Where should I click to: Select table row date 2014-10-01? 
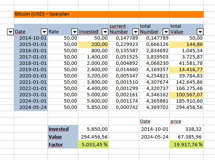click(x=31, y=38)
